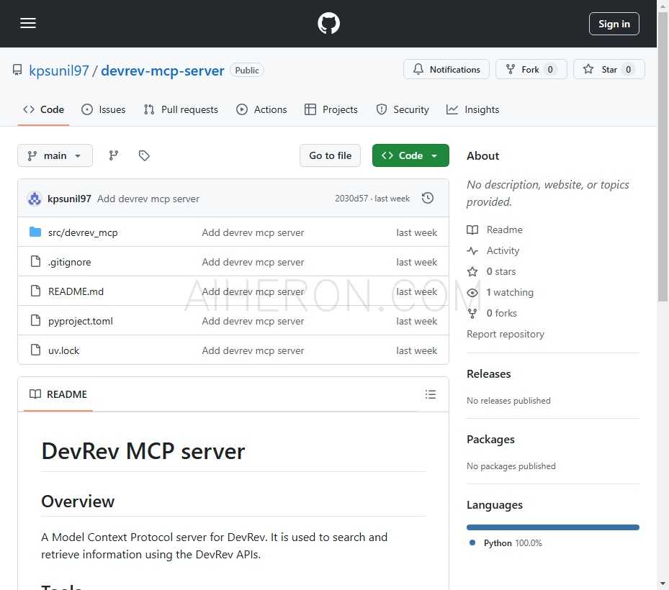Screen dimensions: 669x590
Task: Click the Notifications bell button
Action: (446, 70)
